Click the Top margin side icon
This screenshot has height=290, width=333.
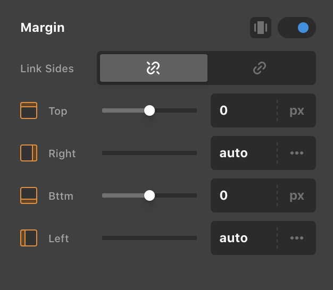coord(29,110)
